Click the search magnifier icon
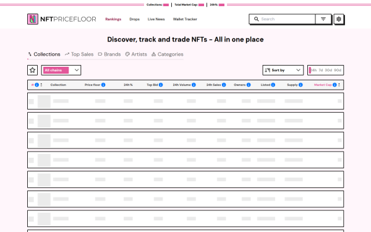This screenshot has height=232, width=371. tap(256, 19)
